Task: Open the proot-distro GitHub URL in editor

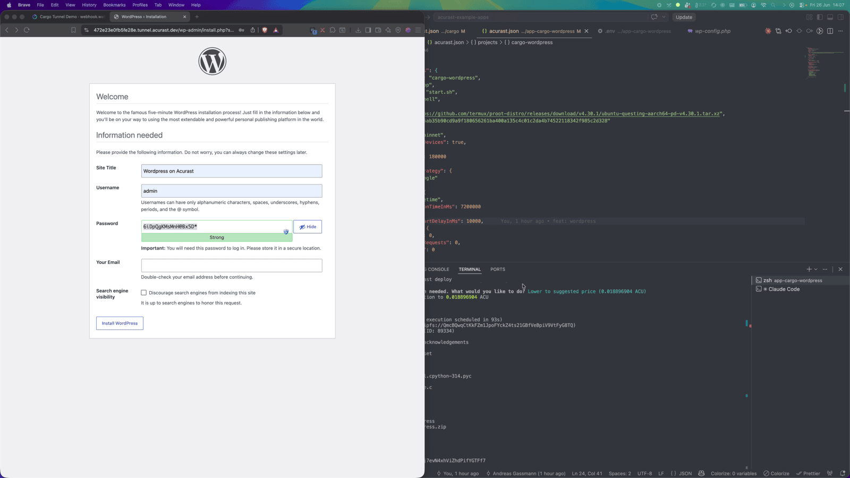Action: (574, 114)
